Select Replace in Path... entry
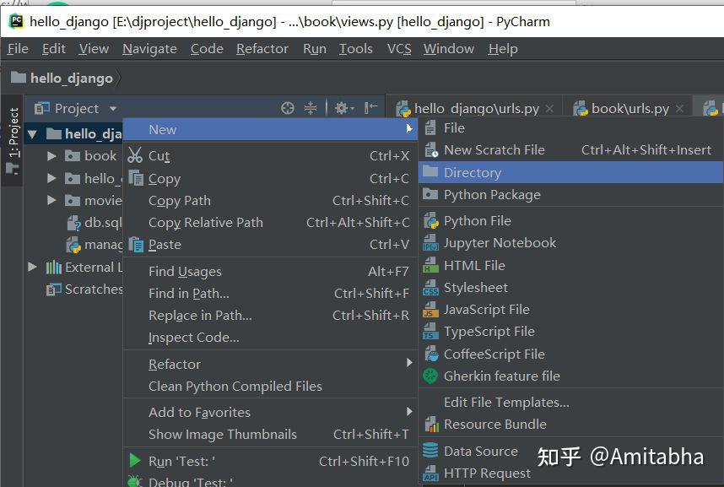 click(271, 315)
